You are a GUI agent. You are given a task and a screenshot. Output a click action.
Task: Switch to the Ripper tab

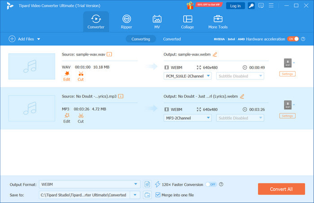tap(126, 22)
